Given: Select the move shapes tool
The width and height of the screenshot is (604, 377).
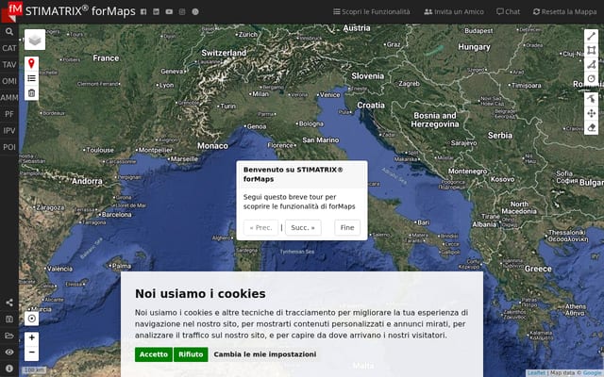Looking at the screenshot, I should (592, 113).
